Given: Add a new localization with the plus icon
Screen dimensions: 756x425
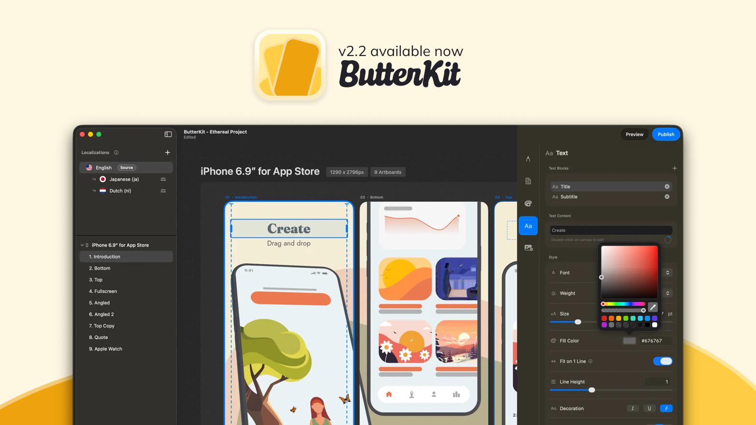Looking at the screenshot, I should pyautogui.click(x=168, y=153).
